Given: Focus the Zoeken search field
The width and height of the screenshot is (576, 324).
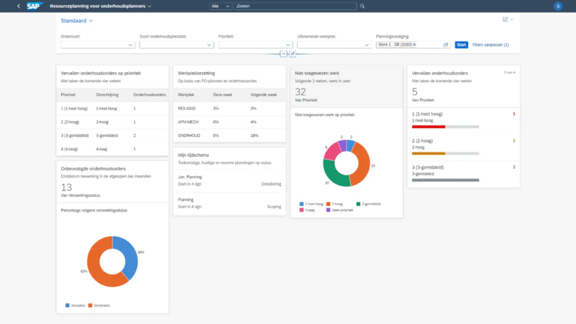Looking at the screenshot, I should pyautogui.click(x=295, y=6).
